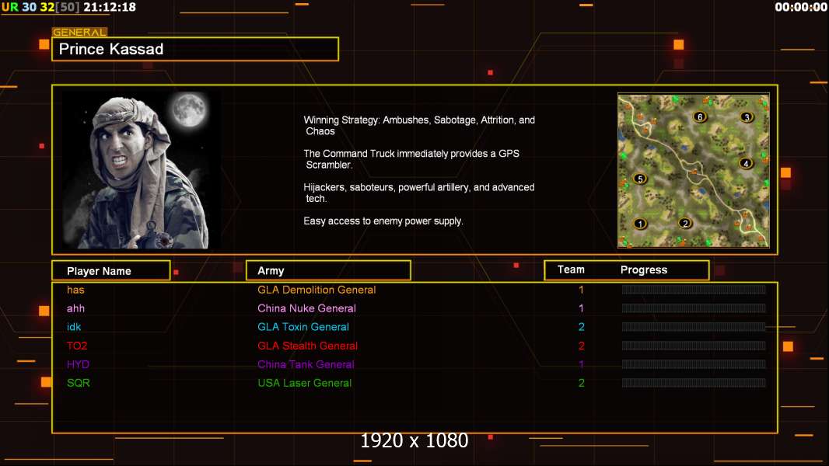Click start position 1 on the map
The width and height of the screenshot is (829, 466).
pos(640,224)
